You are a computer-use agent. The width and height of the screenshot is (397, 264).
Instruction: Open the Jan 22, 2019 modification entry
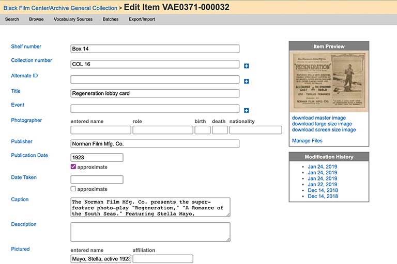click(322, 185)
